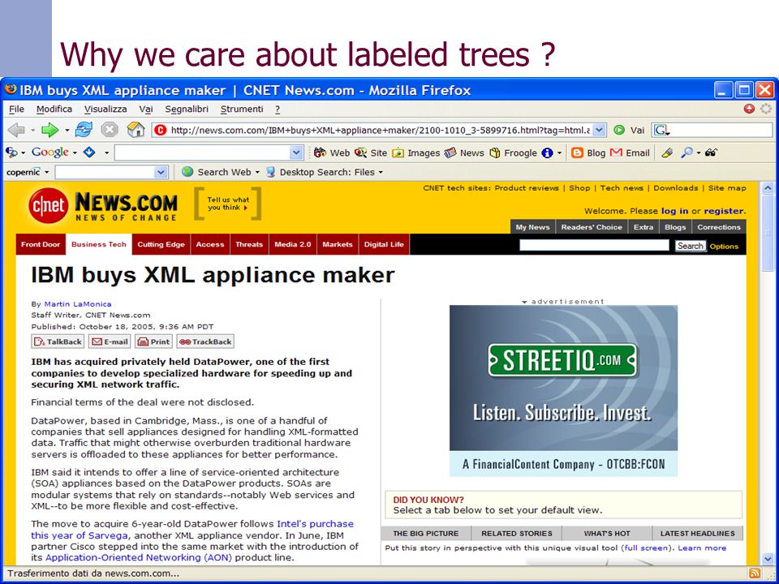The image size is (779, 584).
Task: Click Web search in Google toolbar
Action: pos(332,153)
